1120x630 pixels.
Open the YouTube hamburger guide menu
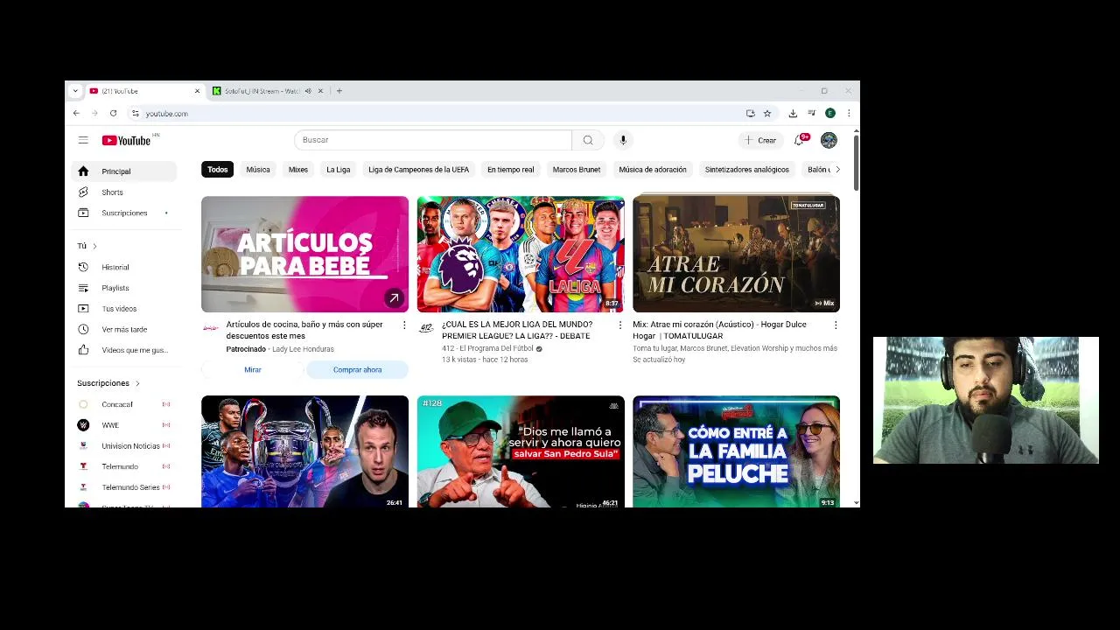(x=83, y=140)
